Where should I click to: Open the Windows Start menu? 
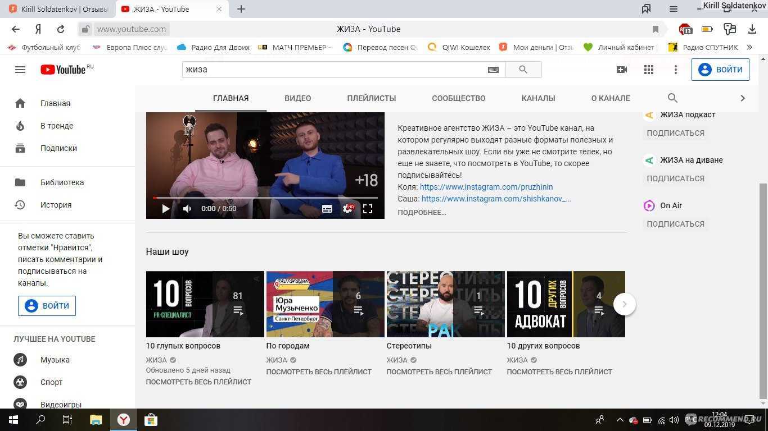coord(13,420)
